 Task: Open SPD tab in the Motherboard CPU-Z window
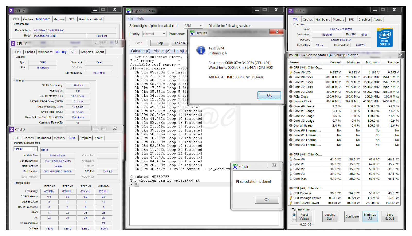(x=72, y=19)
